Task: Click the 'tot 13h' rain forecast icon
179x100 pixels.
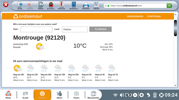Action: 31,68
